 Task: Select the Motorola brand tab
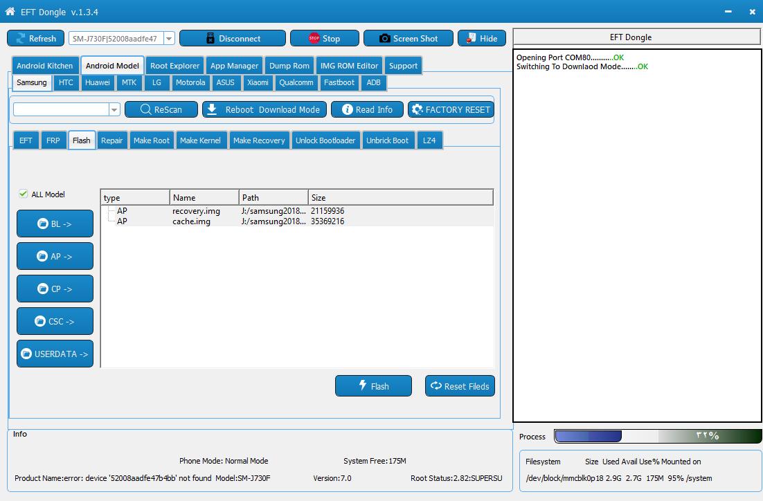(190, 82)
